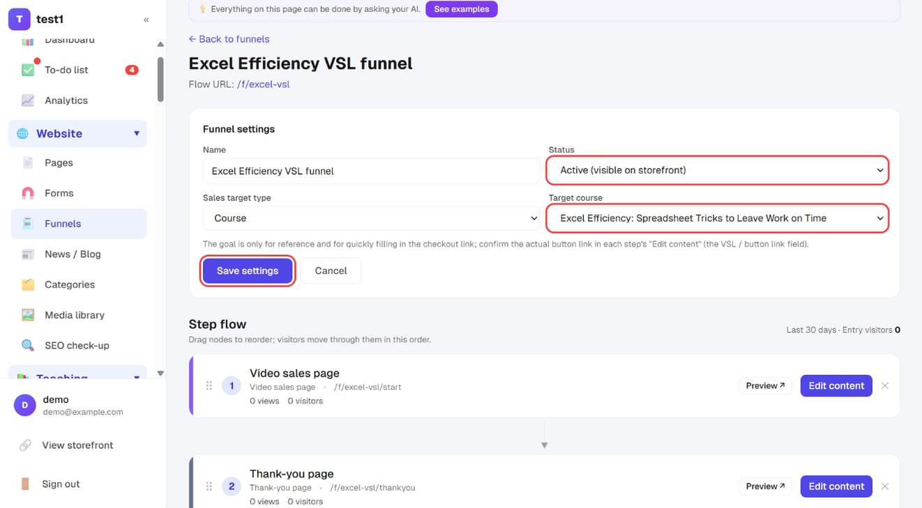Click View storefront link

(77, 445)
